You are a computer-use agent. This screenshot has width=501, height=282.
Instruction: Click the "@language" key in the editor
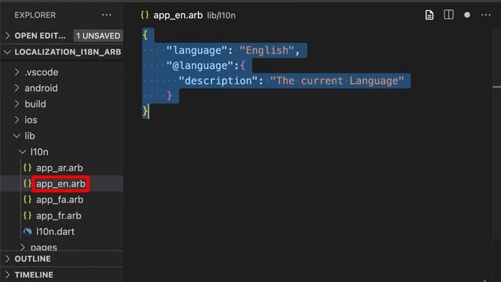click(200, 66)
